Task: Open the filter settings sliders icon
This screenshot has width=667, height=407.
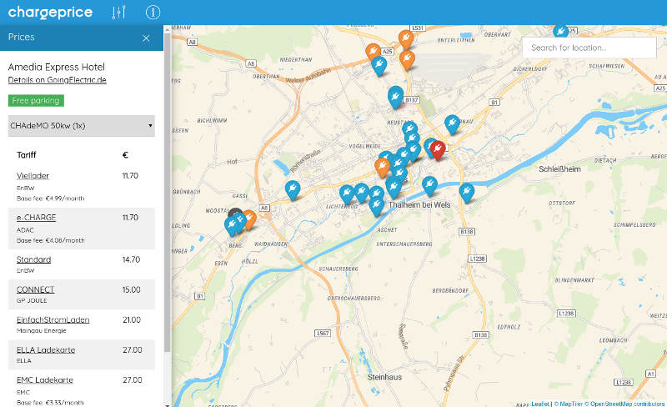Action: pos(119,13)
